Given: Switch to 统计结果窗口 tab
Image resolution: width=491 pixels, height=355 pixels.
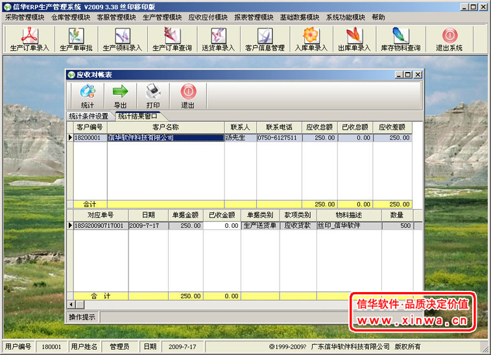Looking at the screenshot, I should coord(138,116).
